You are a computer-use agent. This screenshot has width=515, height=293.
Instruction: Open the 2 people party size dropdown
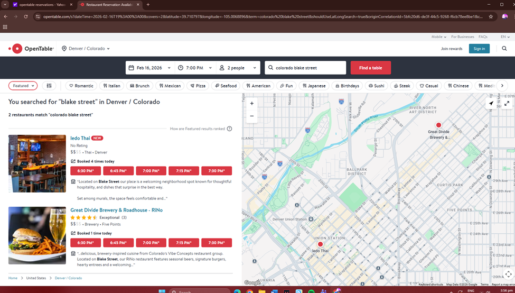click(x=238, y=68)
